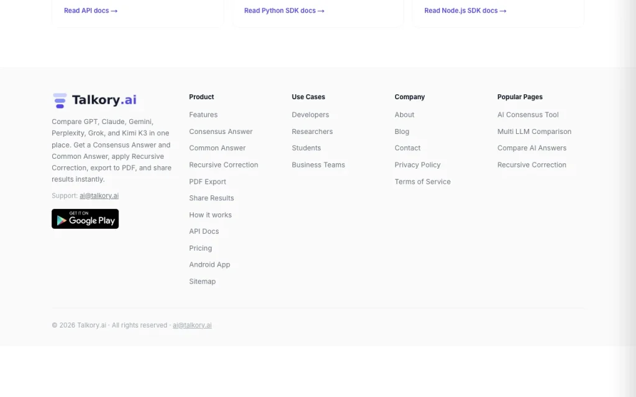Open Multi LLM Comparison page

534,132
